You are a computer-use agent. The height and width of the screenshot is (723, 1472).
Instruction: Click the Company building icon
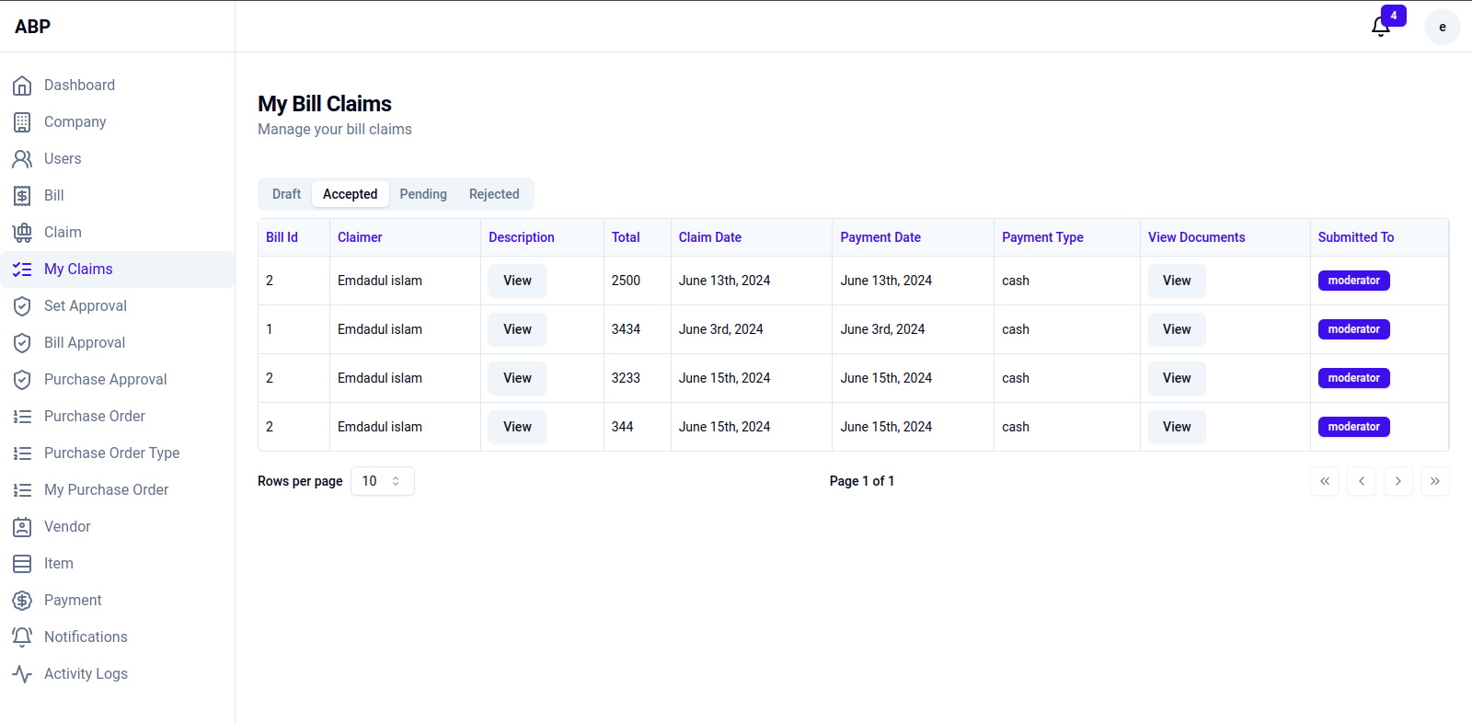pos(22,122)
